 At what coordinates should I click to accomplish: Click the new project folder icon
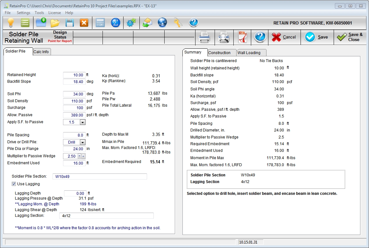pyautogui.click(x=41, y=23)
